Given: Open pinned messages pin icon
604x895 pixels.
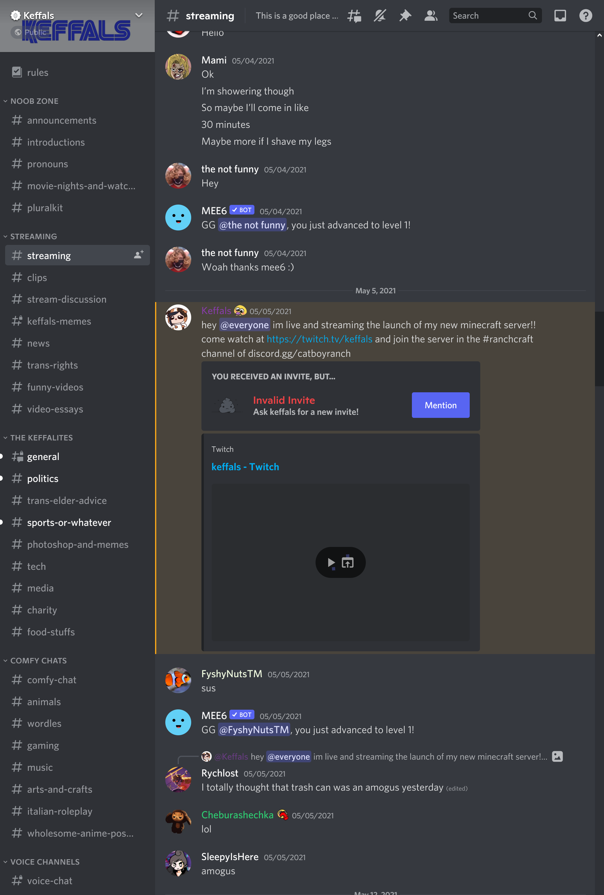Looking at the screenshot, I should pyautogui.click(x=405, y=16).
